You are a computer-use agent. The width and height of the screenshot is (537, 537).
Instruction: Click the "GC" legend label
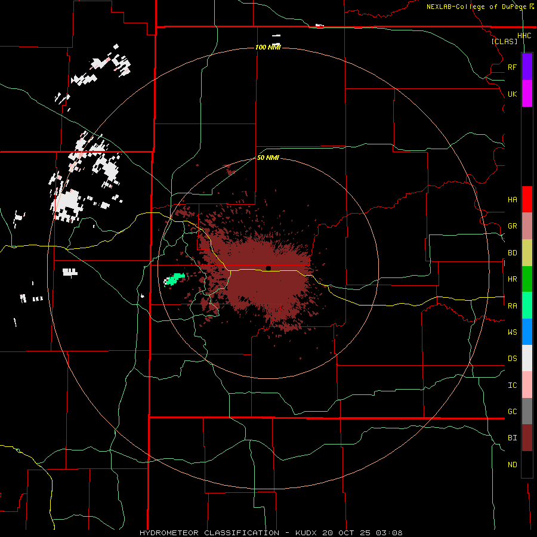point(512,412)
